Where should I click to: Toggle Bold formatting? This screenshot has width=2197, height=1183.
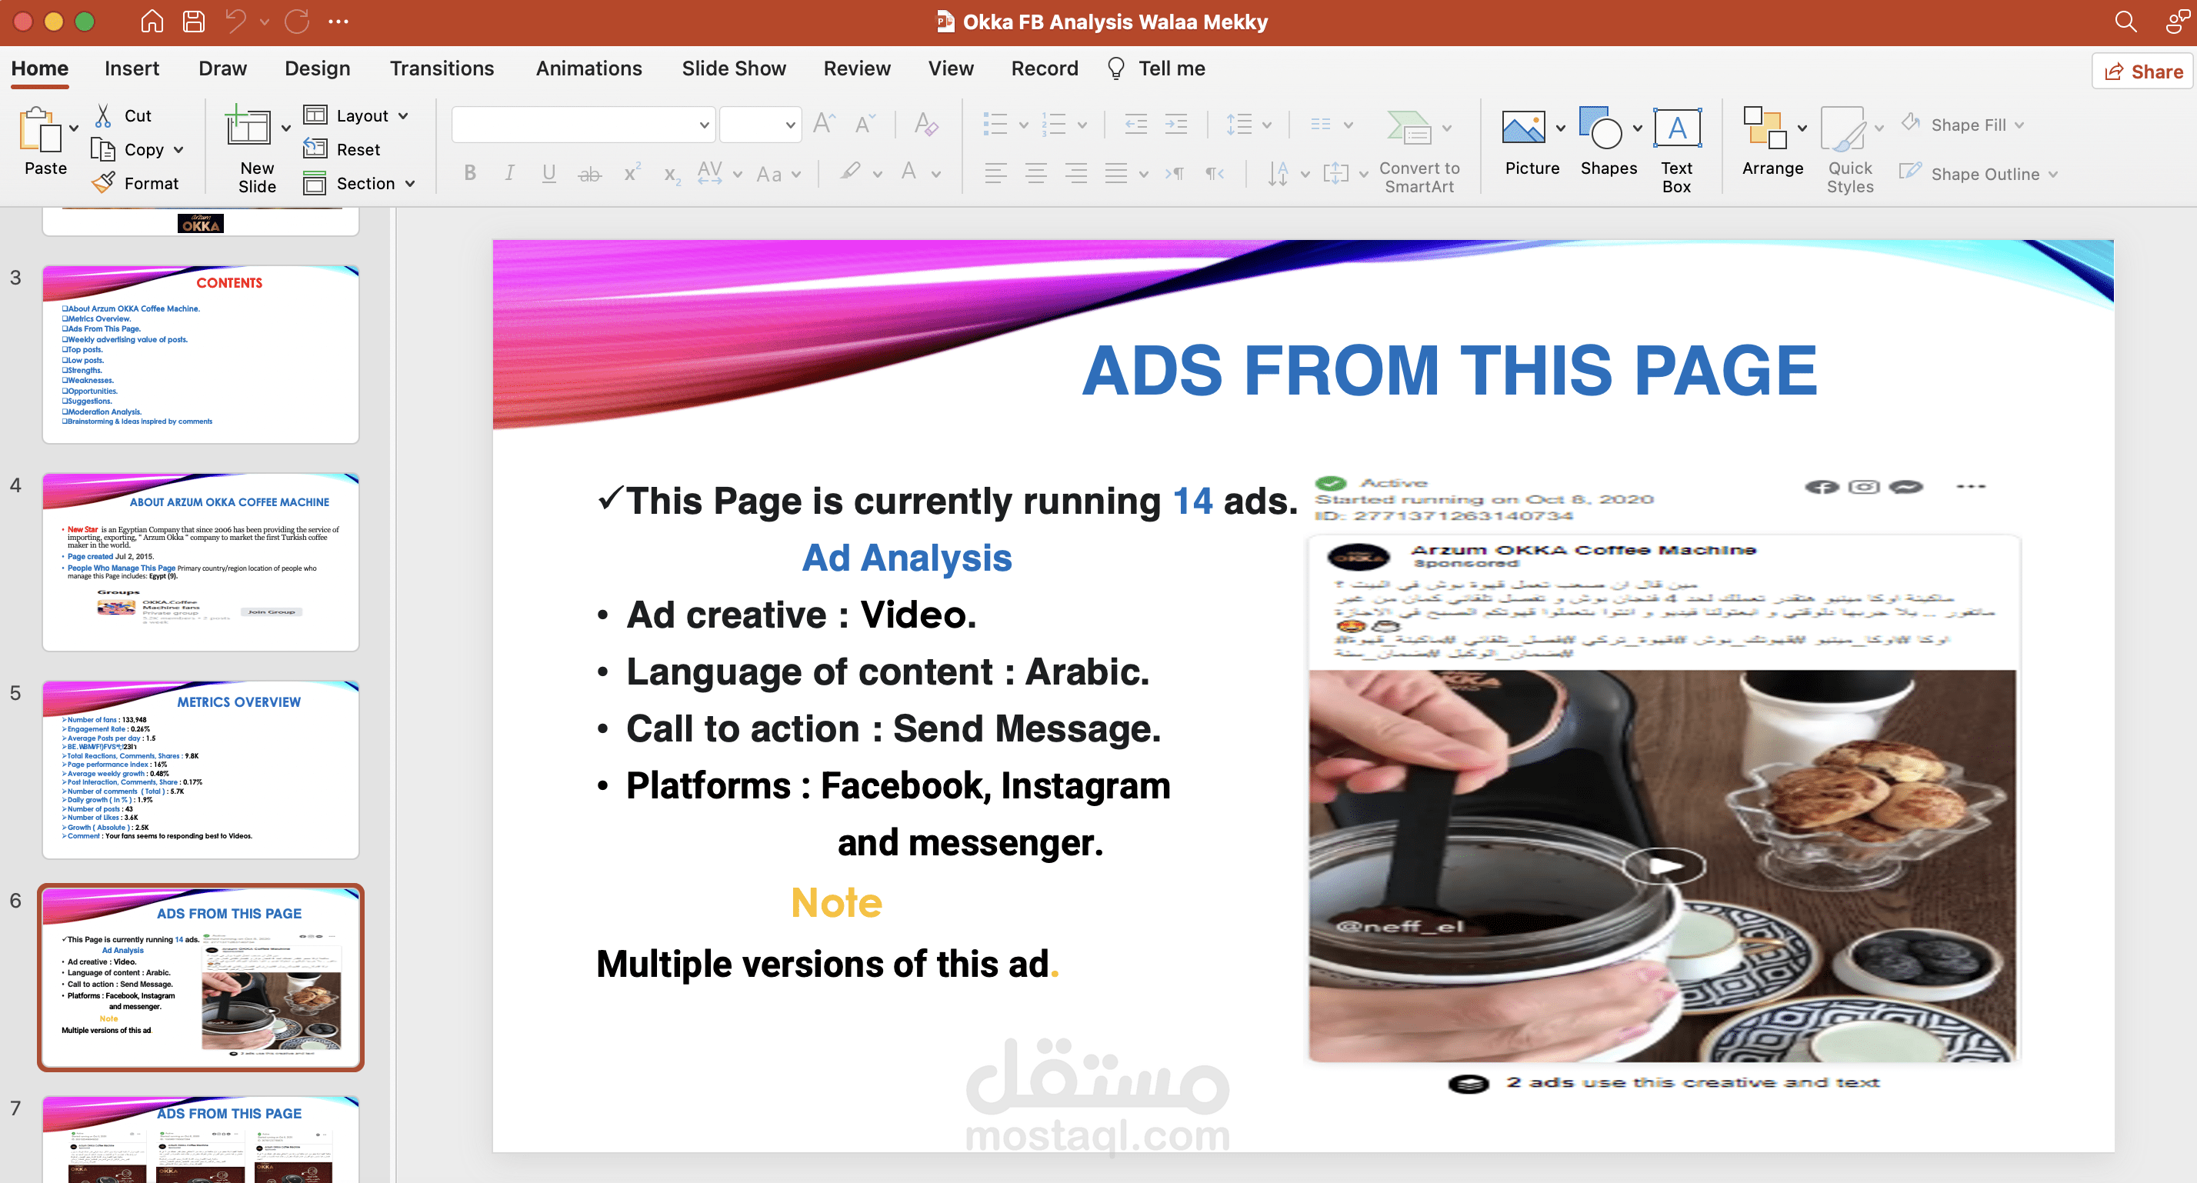tap(470, 173)
